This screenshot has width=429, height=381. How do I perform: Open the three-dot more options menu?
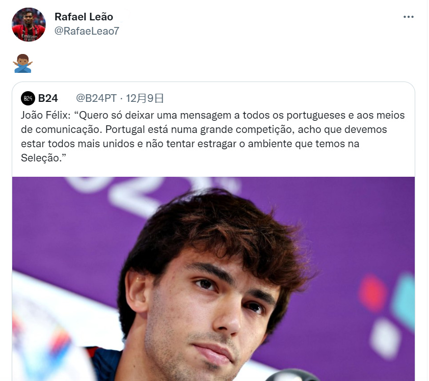pos(408,17)
